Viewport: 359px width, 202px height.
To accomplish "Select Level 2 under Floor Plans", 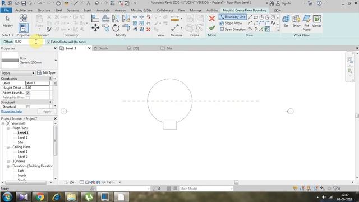I will point(22,137).
